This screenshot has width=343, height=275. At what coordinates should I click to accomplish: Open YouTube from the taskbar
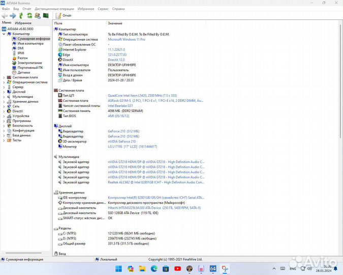pyautogui.click(x=178, y=268)
